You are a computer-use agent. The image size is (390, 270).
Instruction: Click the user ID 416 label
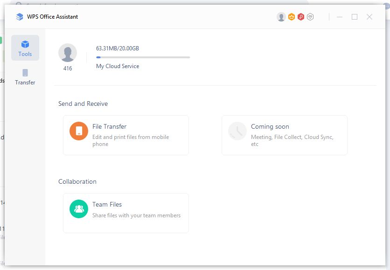point(68,69)
